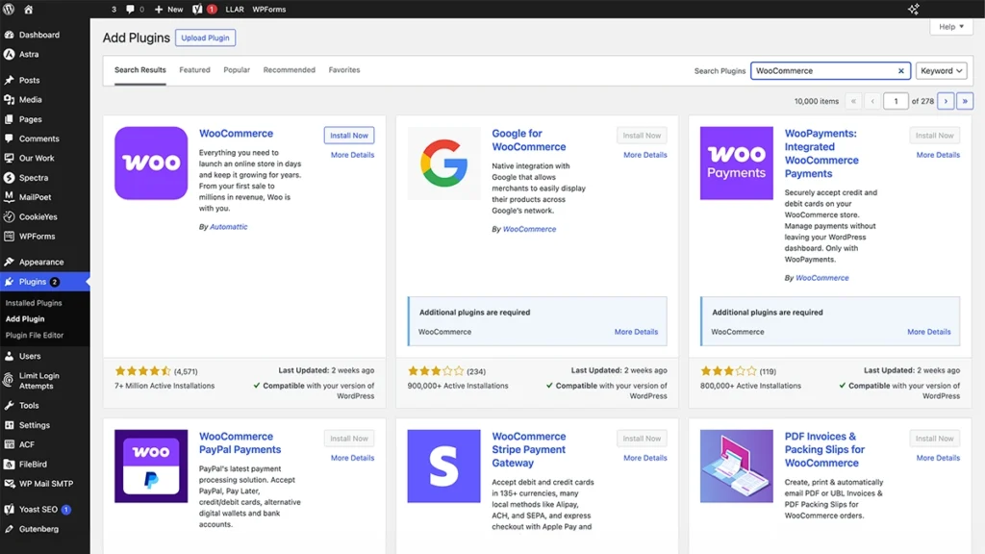Open More Details for WooPayments
The height and width of the screenshot is (554, 985).
[x=938, y=155]
